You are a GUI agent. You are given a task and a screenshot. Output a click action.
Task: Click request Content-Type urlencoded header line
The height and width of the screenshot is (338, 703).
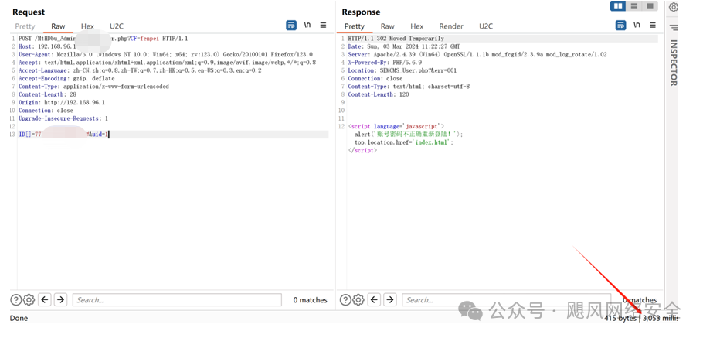93,86
